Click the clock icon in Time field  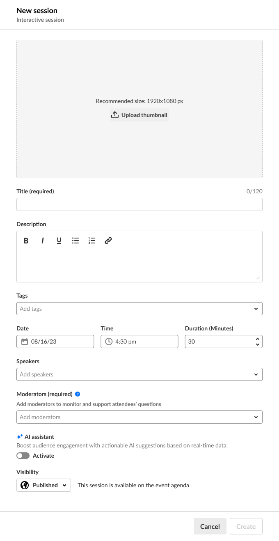pos(109,342)
